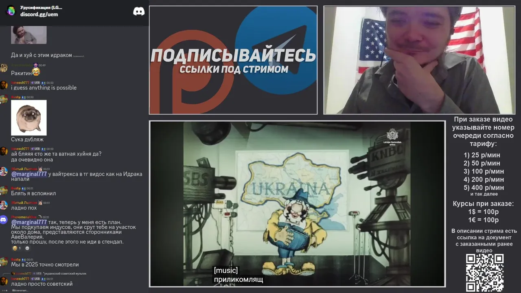Click the webcam feed with American flag
The image size is (521, 293).
pyautogui.click(x=419, y=60)
